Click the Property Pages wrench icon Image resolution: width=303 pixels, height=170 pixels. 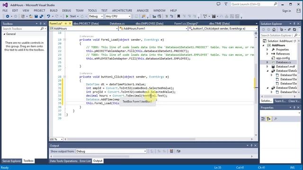point(276,119)
